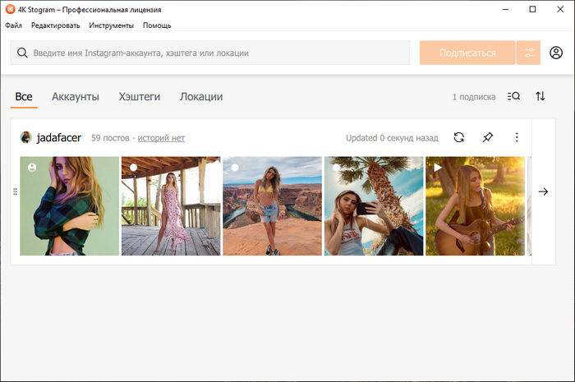Open the palm tree selfie photo
This screenshot has width=575, height=382.
[374, 206]
